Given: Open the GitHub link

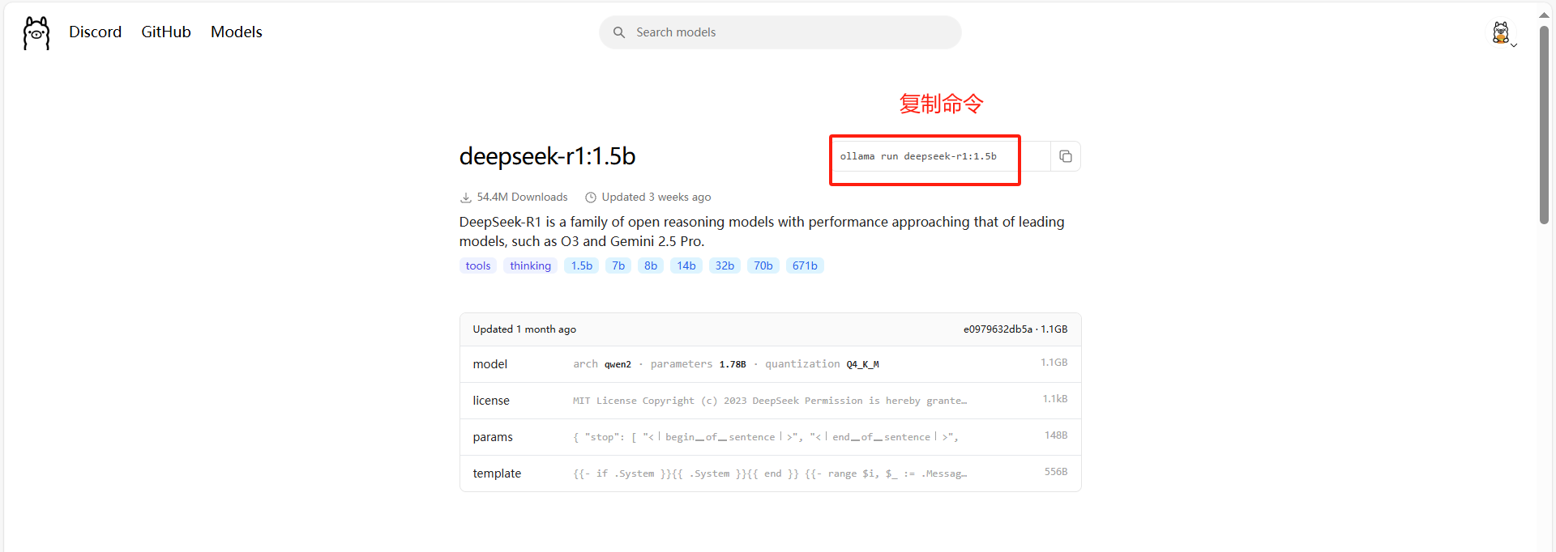Looking at the screenshot, I should pyautogui.click(x=166, y=32).
